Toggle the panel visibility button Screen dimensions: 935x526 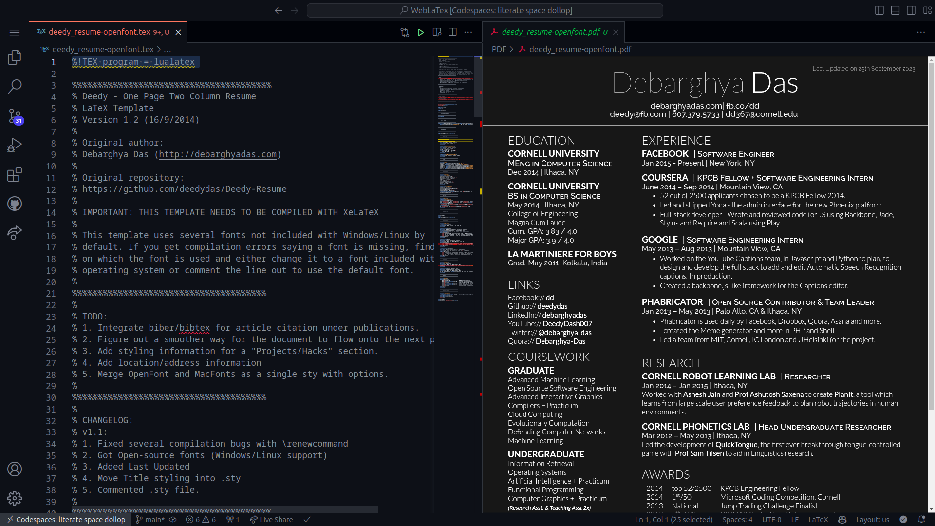click(895, 10)
